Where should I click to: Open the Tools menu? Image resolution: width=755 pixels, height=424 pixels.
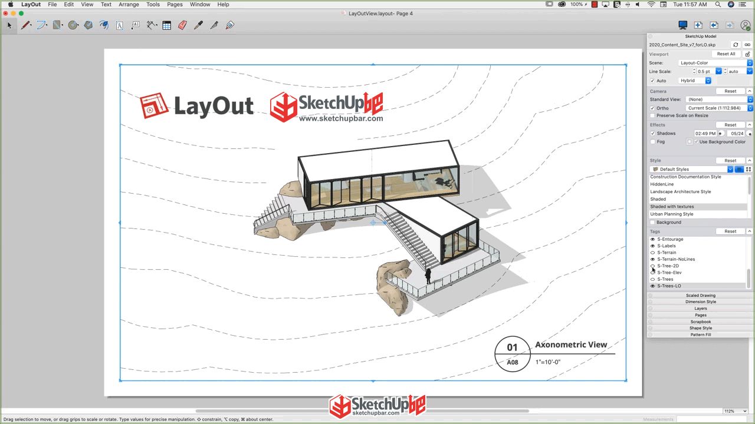(x=153, y=4)
